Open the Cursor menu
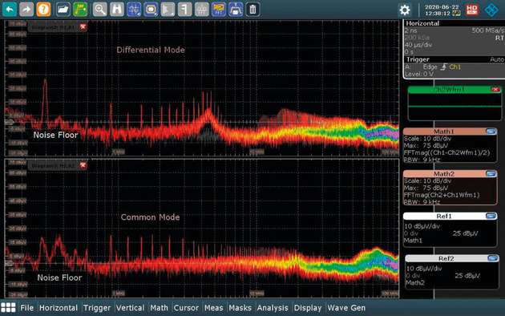This screenshot has width=505, height=316. pos(186,308)
